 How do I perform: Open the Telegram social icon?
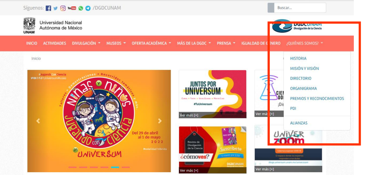pyautogui.click(x=88, y=8)
